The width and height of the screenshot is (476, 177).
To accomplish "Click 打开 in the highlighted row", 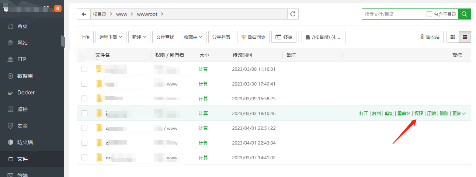I will (x=364, y=113).
